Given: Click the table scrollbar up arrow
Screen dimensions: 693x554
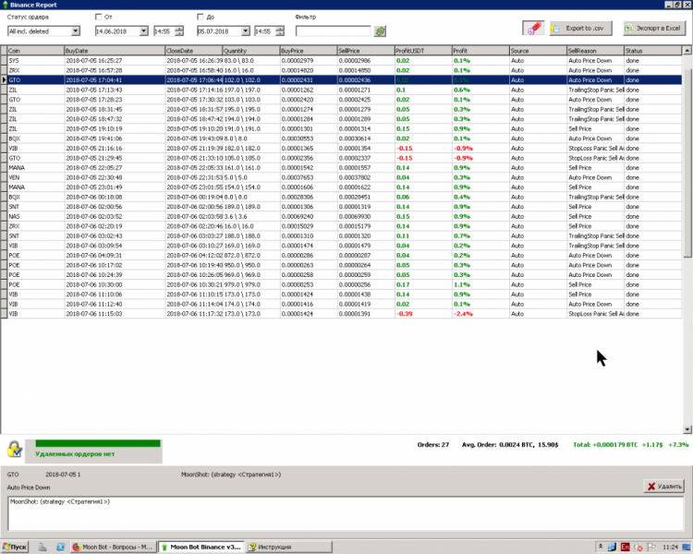Looking at the screenshot, I should click(687, 51).
